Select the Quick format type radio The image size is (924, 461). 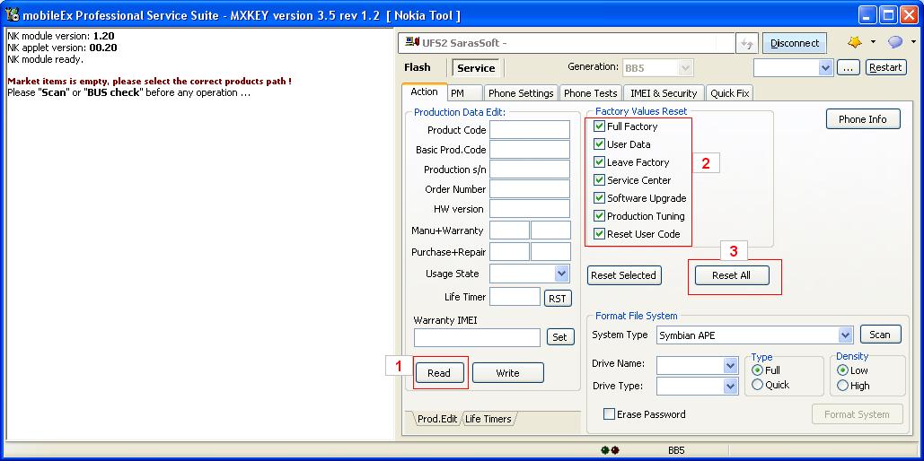[758, 385]
